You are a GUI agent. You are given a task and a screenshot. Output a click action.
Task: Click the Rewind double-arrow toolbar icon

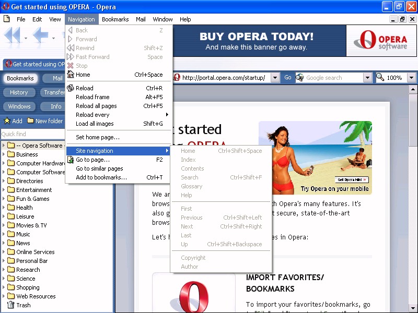(12, 35)
